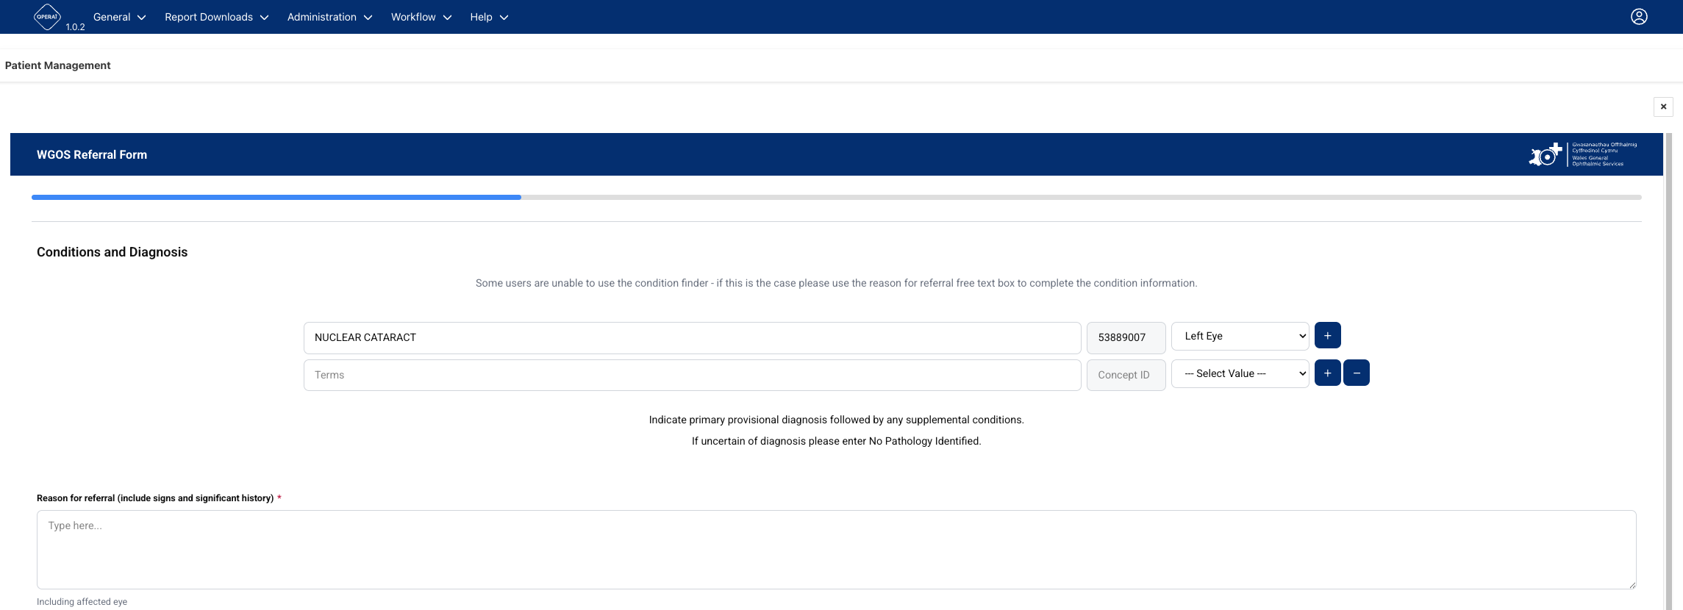The width and height of the screenshot is (1683, 610).
Task: Remove the empty condition row with the minus icon
Action: (x=1357, y=373)
